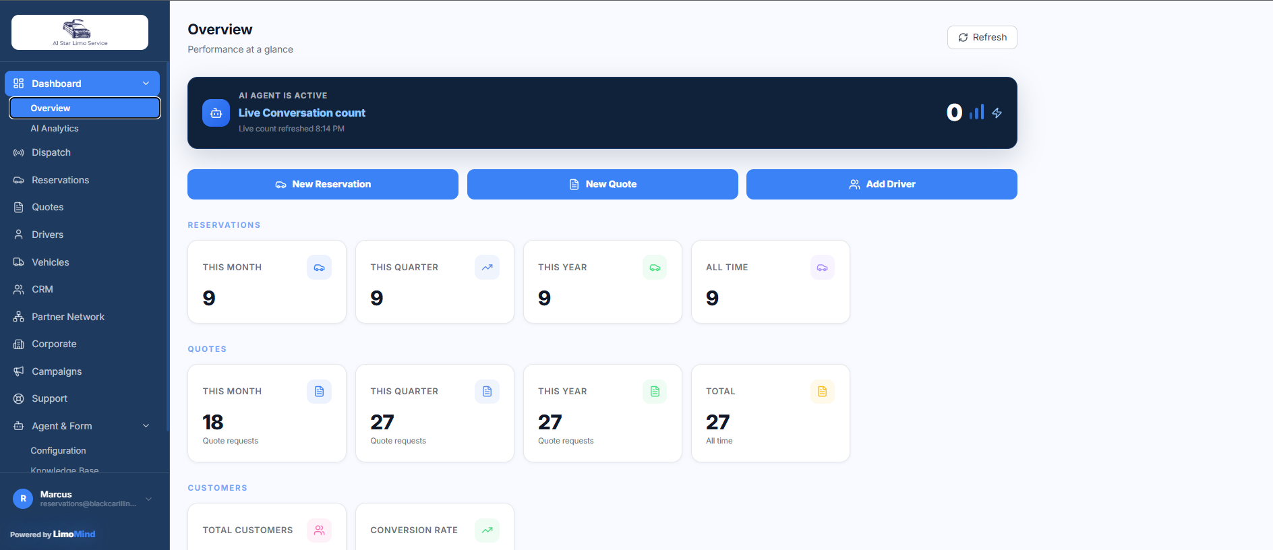Click the CRM people icon
1273x550 pixels.
pos(18,289)
